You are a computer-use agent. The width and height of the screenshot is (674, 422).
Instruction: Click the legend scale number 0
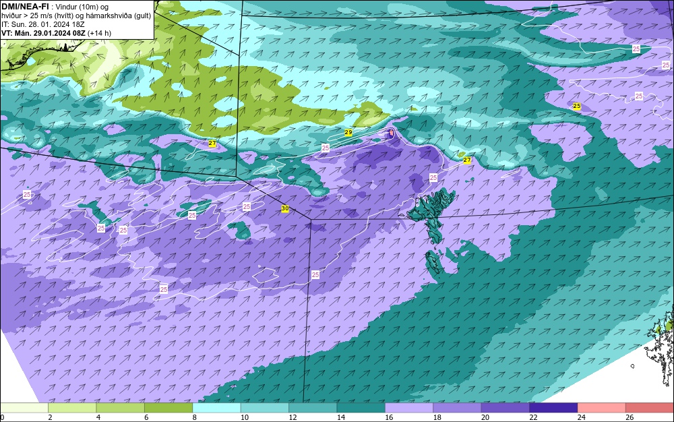(2, 417)
